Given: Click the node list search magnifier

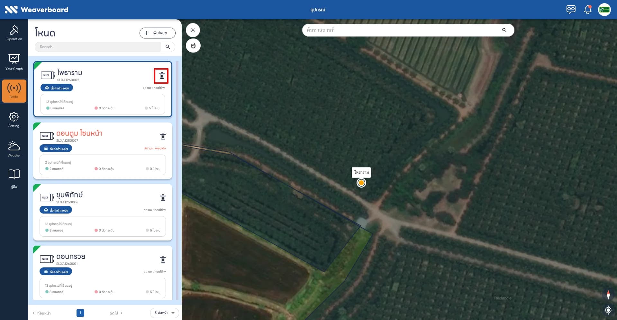Looking at the screenshot, I should [x=168, y=47].
